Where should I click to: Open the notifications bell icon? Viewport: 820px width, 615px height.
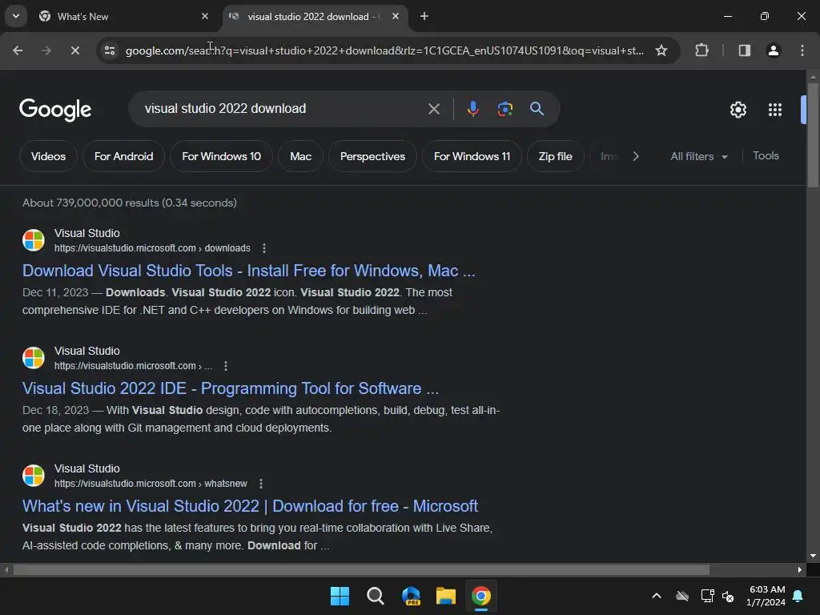(798, 596)
